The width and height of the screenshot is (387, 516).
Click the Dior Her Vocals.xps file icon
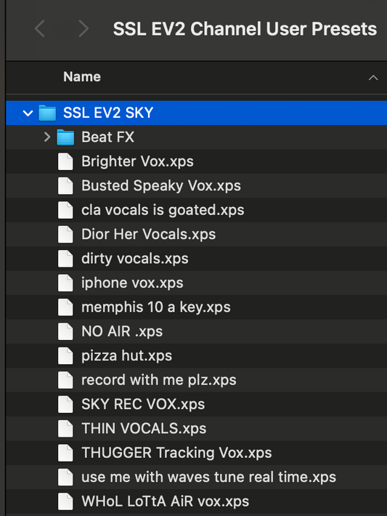point(65,234)
